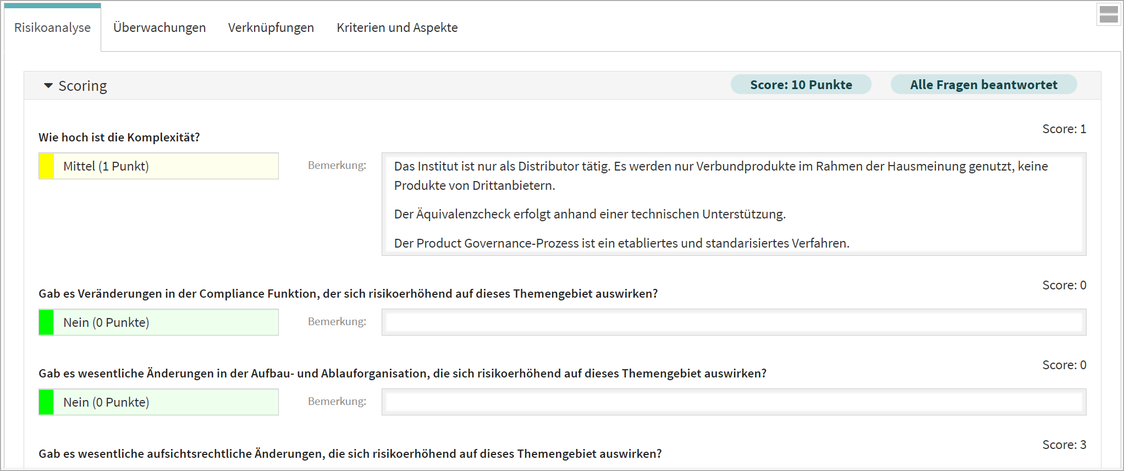Click Bemerkung field for Compliance Funktion question
This screenshot has width=1124, height=471.
tap(734, 322)
